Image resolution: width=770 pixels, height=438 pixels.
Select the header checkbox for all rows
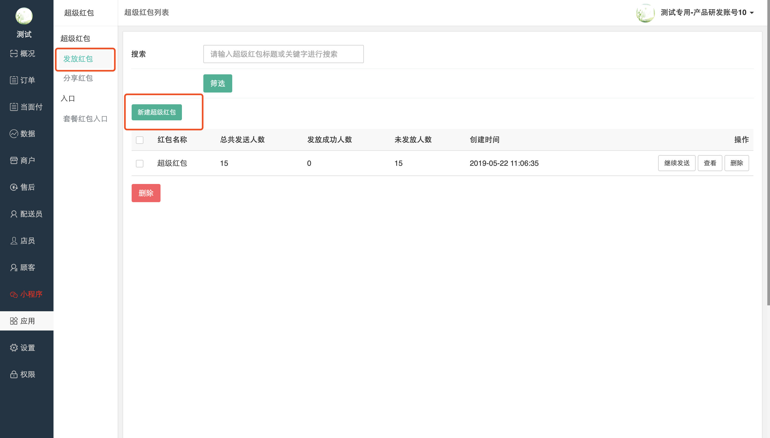[140, 140]
